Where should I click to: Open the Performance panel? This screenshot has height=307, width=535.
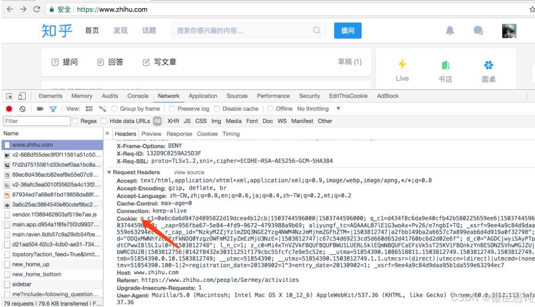pos(273,96)
